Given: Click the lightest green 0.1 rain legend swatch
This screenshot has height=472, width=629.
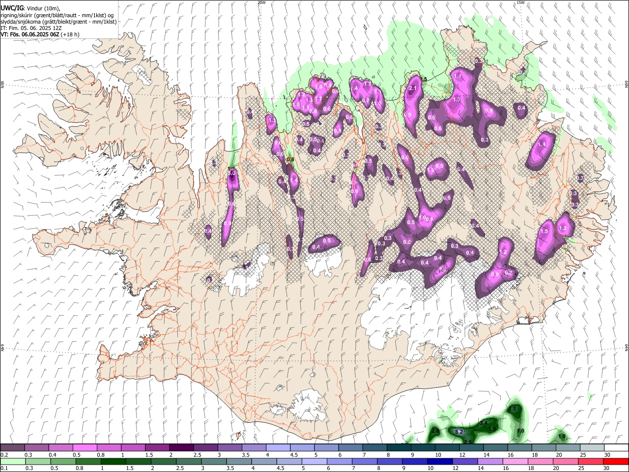Looking at the screenshot, I should coord(13,461).
